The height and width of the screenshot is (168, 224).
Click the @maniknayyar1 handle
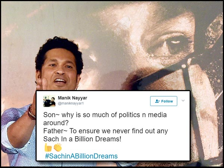(71, 103)
